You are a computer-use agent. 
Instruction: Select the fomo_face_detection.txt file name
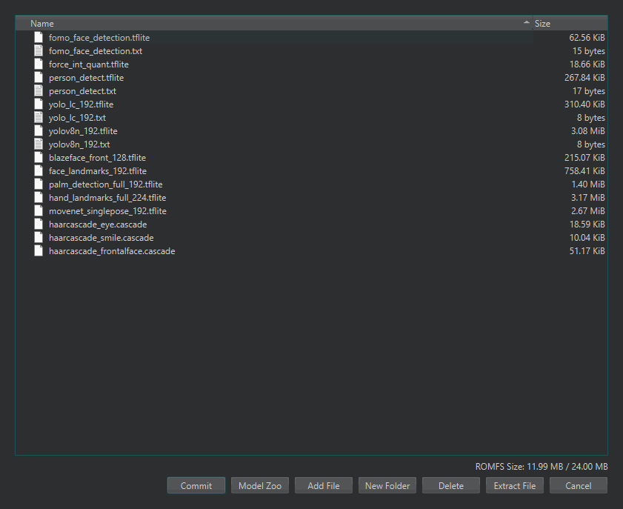point(96,51)
